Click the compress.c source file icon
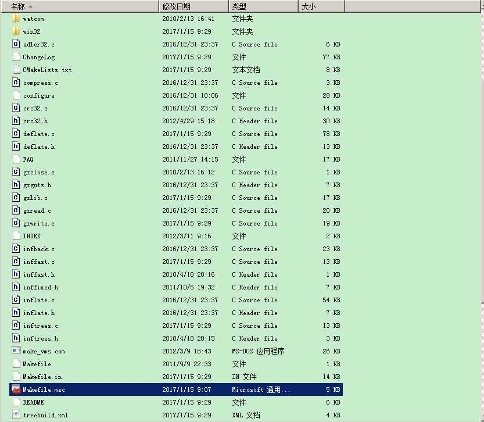The image size is (484, 422). (16, 83)
